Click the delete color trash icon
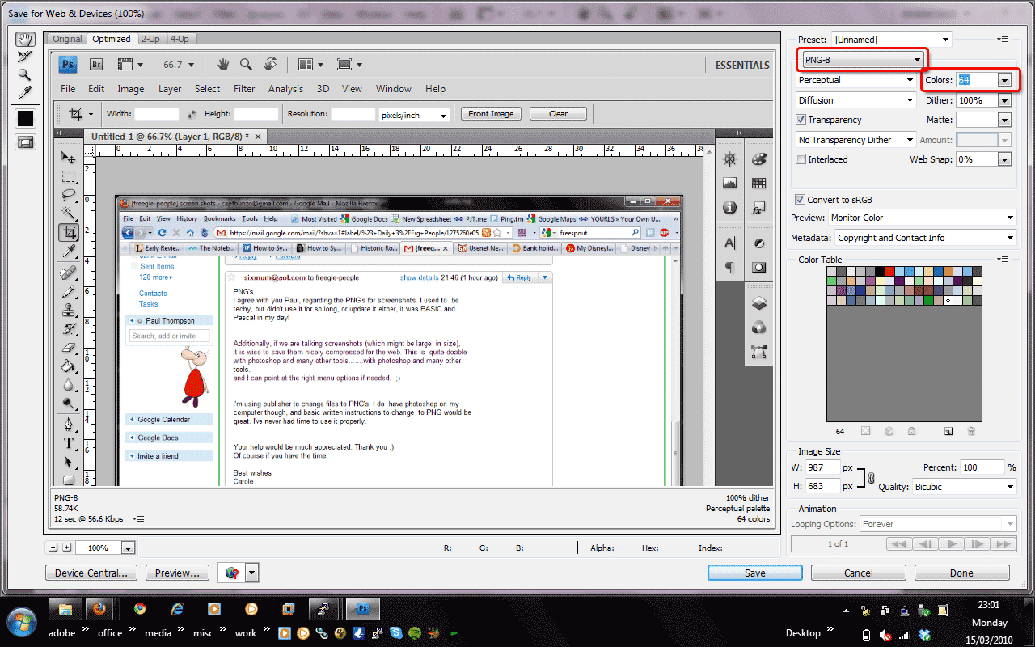The image size is (1035, 647). [971, 432]
